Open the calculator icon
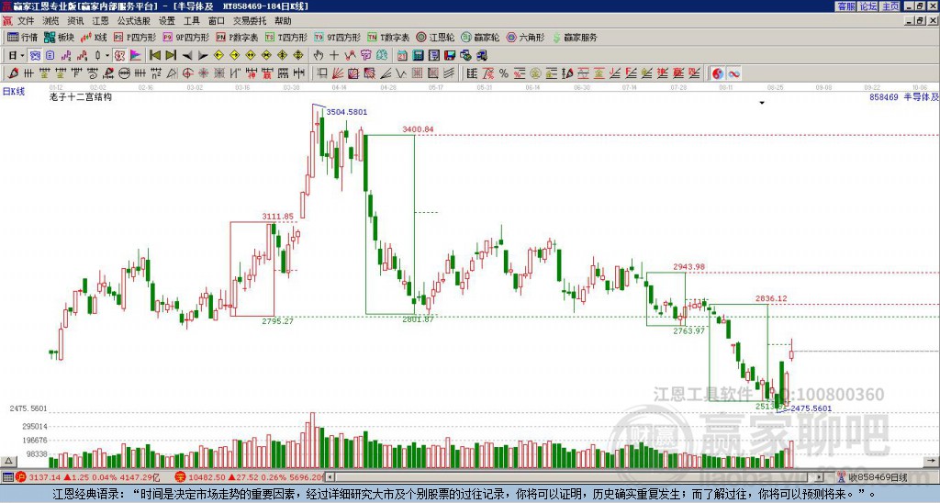 pyautogui.click(x=418, y=55)
